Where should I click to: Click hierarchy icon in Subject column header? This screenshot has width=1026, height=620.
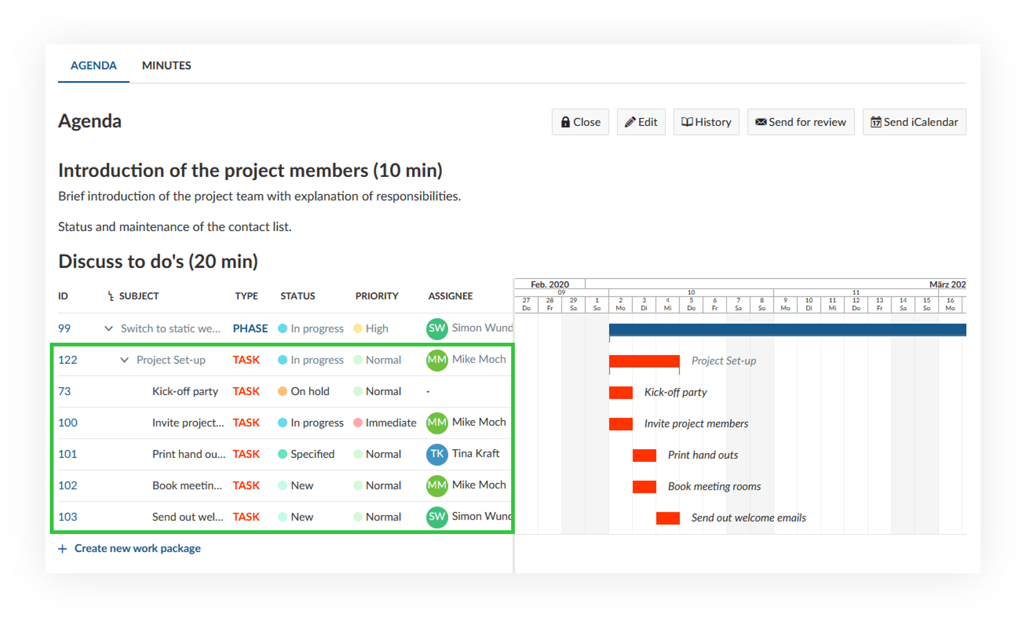(x=111, y=297)
